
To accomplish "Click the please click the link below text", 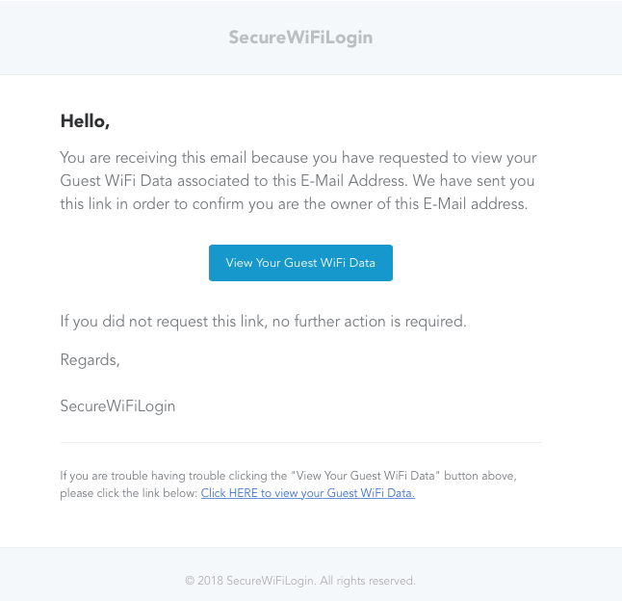I will tap(128, 493).
